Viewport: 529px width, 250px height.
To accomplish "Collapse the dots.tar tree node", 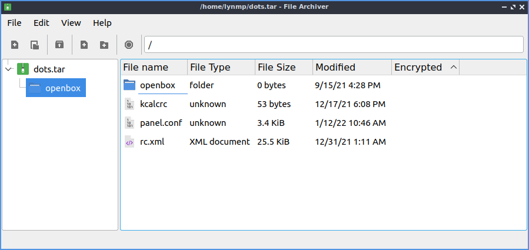I will (8, 69).
